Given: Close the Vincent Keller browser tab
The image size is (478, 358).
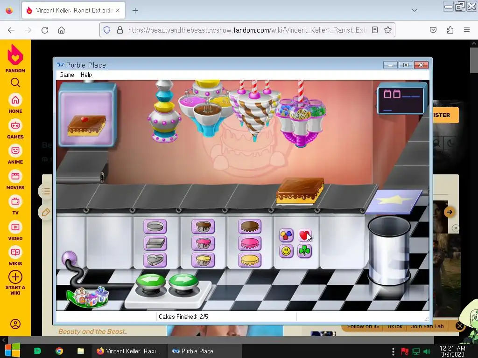Looking at the screenshot, I should tap(118, 10).
